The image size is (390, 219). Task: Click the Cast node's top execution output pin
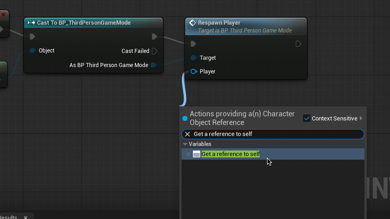click(x=154, y=36)
